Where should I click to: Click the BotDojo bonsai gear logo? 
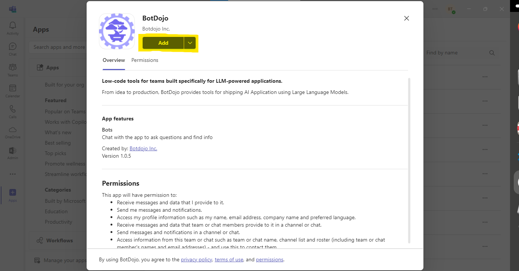tap(116, 31)
